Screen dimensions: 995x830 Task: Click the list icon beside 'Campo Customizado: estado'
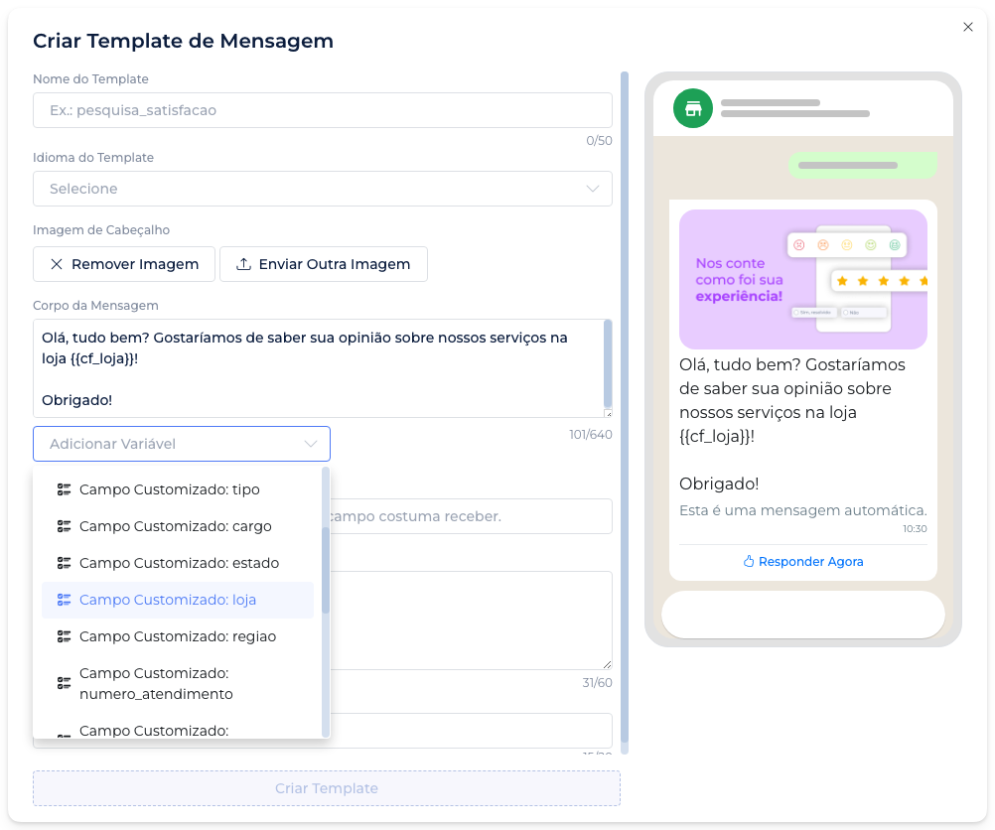point(65,563)
